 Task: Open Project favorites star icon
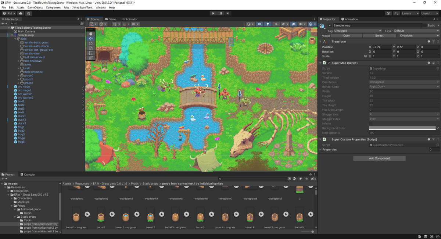coord(306,179)
